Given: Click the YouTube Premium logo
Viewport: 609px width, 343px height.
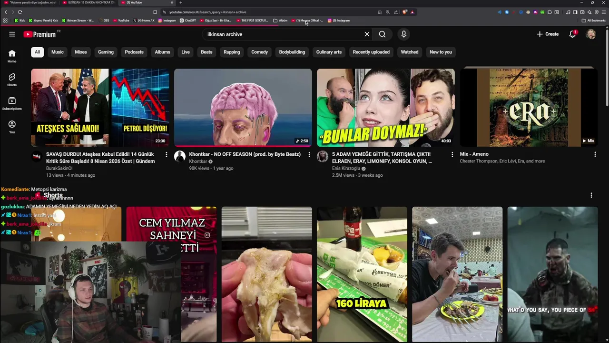Looking at the screenshot, I should tap(39, 34).
